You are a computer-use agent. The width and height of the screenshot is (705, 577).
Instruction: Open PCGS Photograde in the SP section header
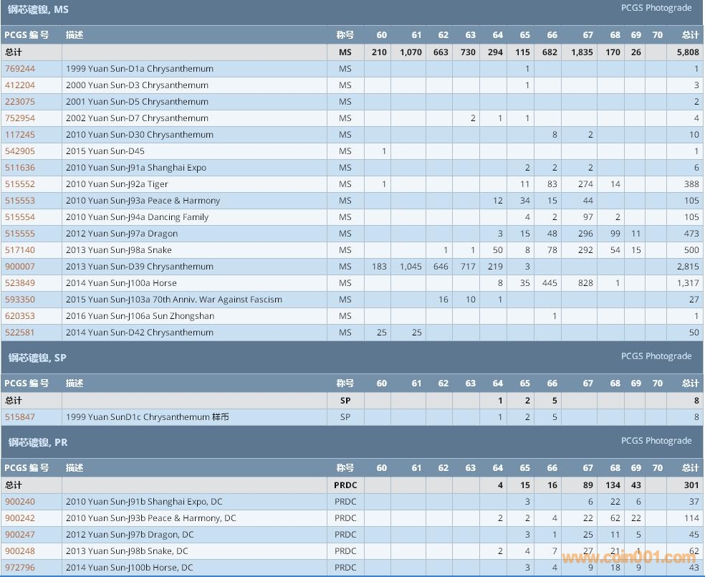point(656,356)
